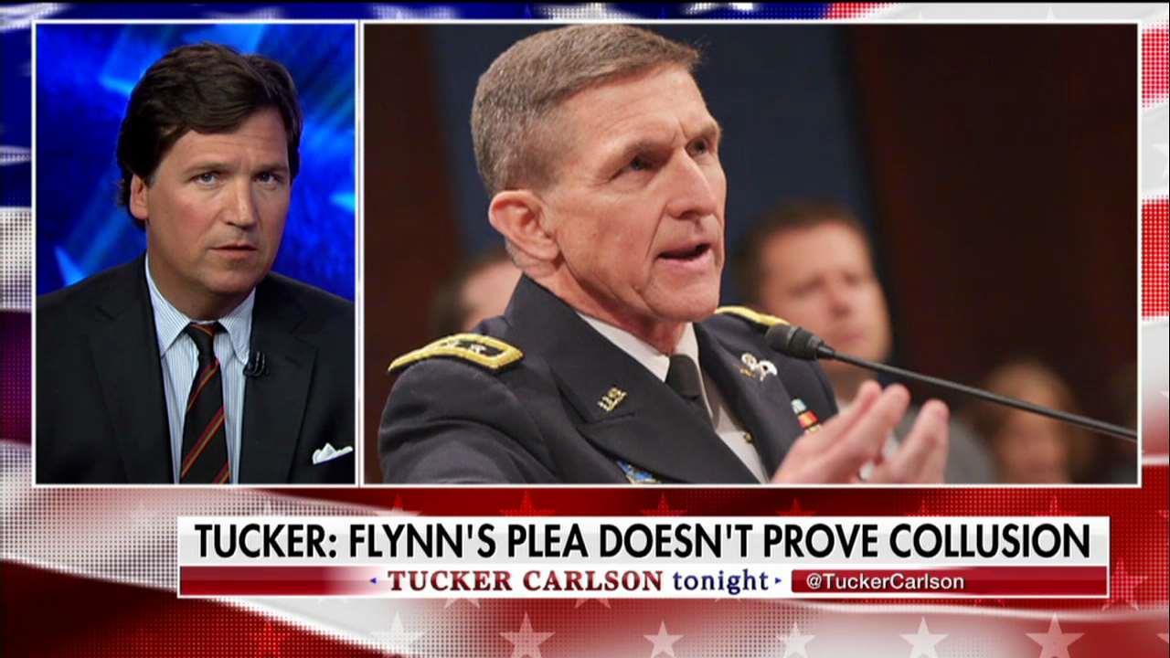Click the 'U.S.' collar insignia pin
This screenshot has width=1170, height=658.
click(612, 398)
